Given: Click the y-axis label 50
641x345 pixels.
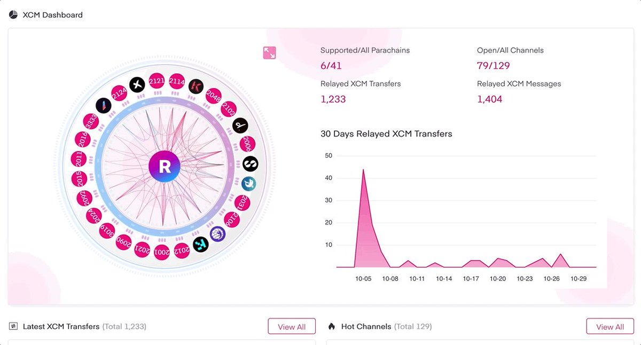Looking at the screenshot, I should 329,156.
